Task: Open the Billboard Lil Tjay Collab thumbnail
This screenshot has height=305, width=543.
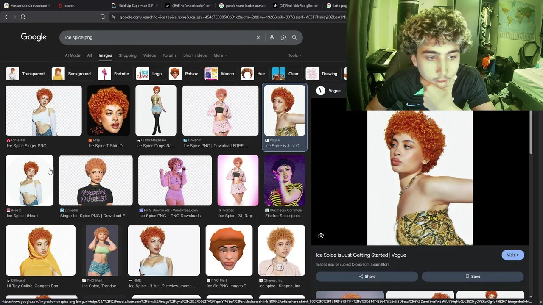Action: (x=41, y=251)
